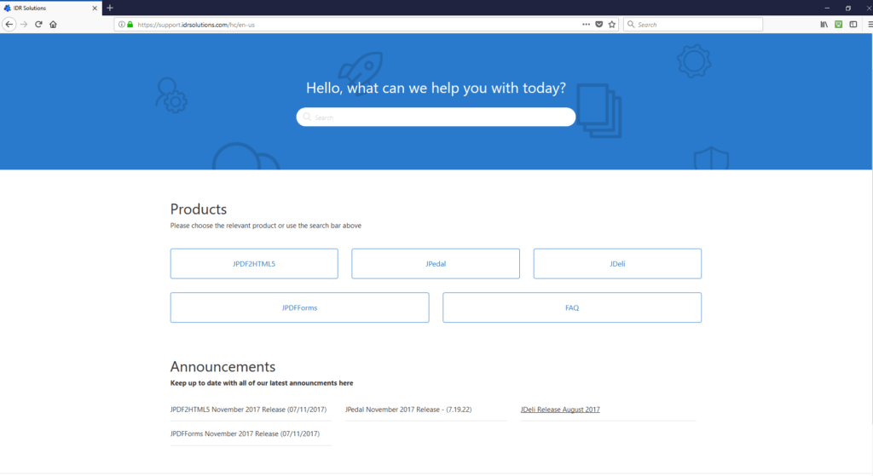Open the JDeli product button
873x476 pixels.
click(617, 264)
